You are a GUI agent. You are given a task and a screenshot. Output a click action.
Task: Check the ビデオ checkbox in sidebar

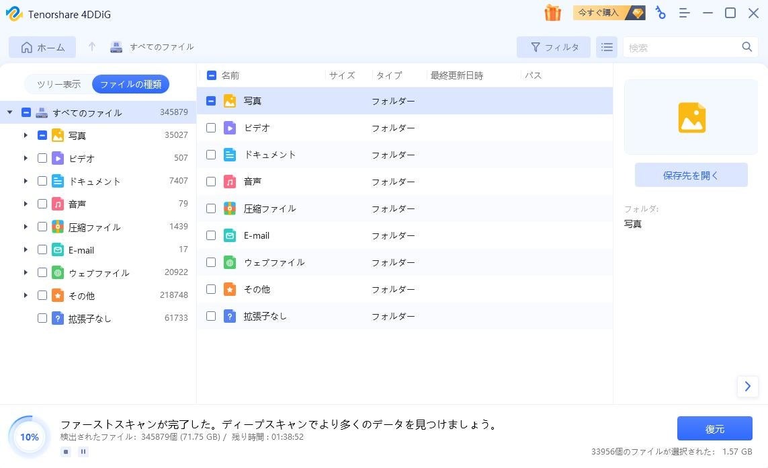click(x=42, y=159)
